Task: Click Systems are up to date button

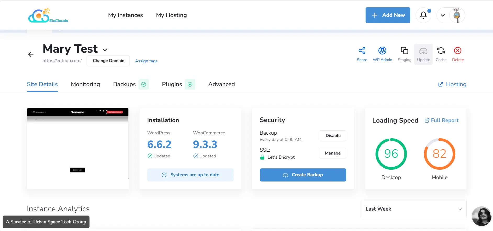Action: (x=190, y=175)
